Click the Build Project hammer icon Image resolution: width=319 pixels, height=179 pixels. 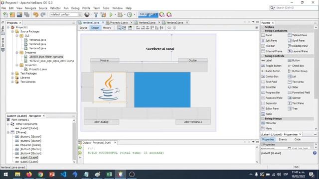[96, 14]
